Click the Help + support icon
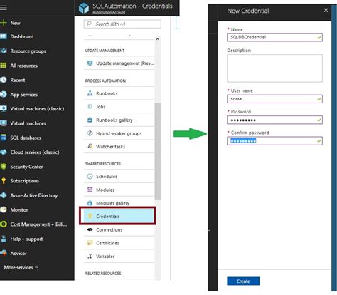 [4, 239]
